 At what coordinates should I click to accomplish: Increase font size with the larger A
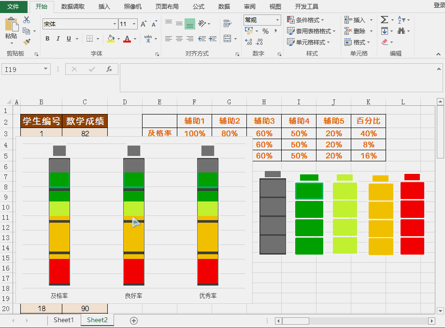(x=144, y=24)
